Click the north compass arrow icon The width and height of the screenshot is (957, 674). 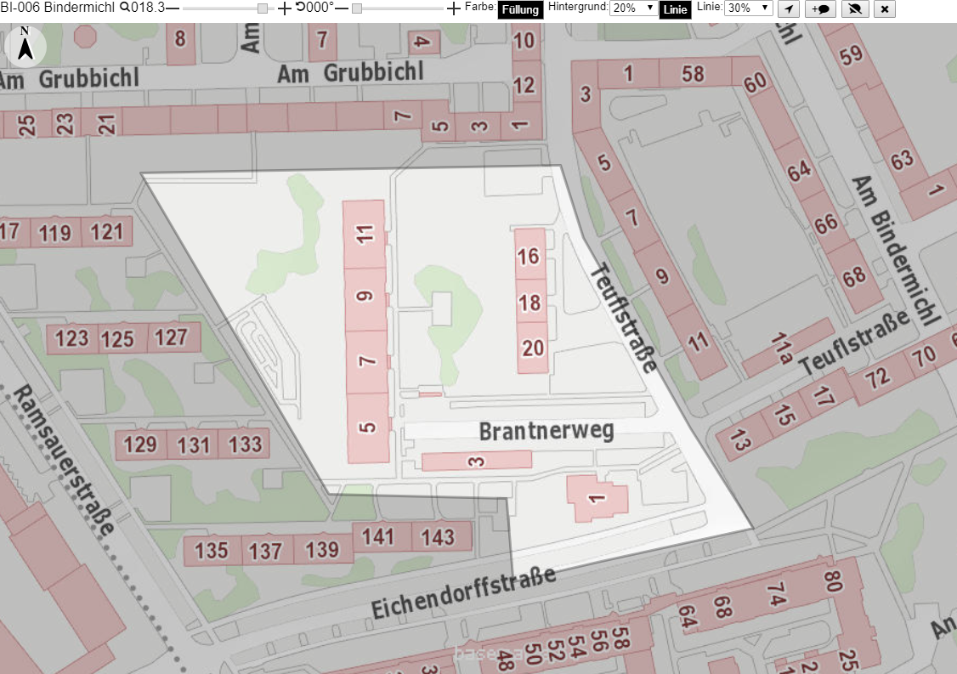coord(25,46)
